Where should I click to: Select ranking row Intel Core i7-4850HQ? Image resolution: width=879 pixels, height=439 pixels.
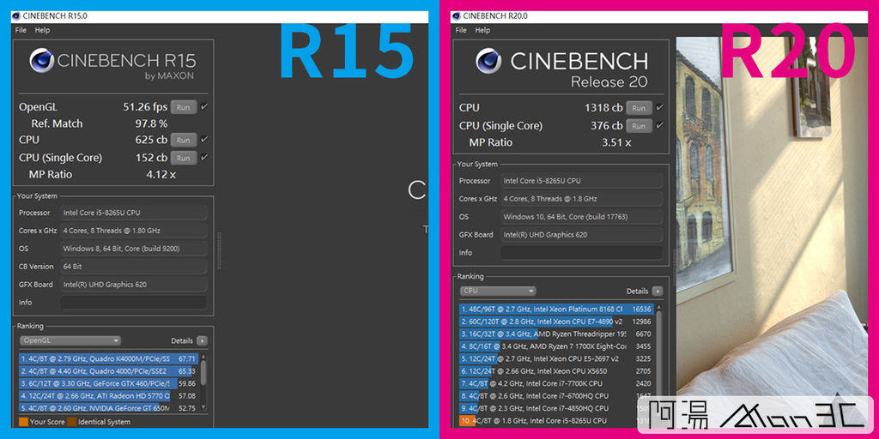(x=556, y=408)
